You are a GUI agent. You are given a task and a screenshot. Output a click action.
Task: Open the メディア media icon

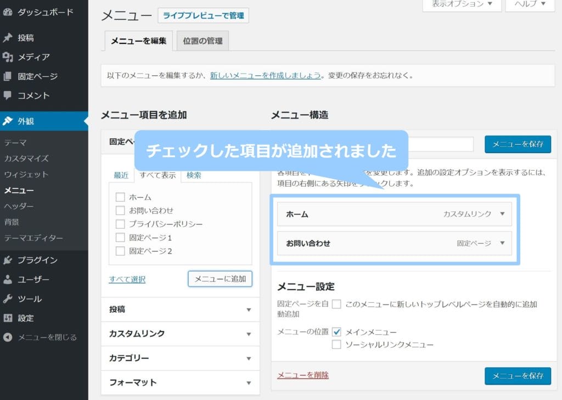(x=8, y=57)
